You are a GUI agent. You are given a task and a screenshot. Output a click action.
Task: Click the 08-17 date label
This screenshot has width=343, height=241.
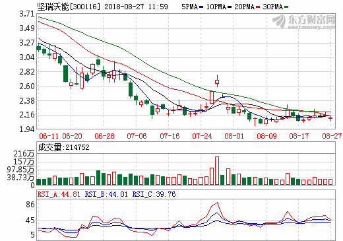[x=299, y=136]
